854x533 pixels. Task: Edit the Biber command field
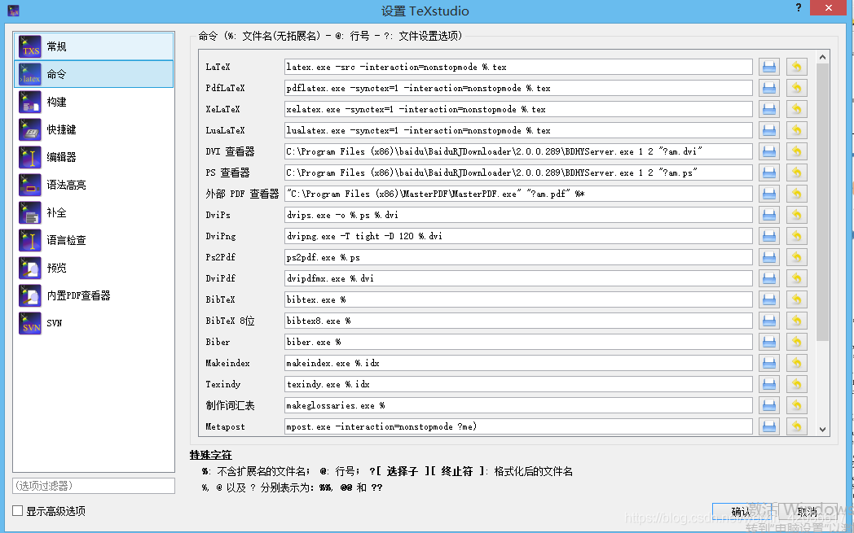coord(518,342)
